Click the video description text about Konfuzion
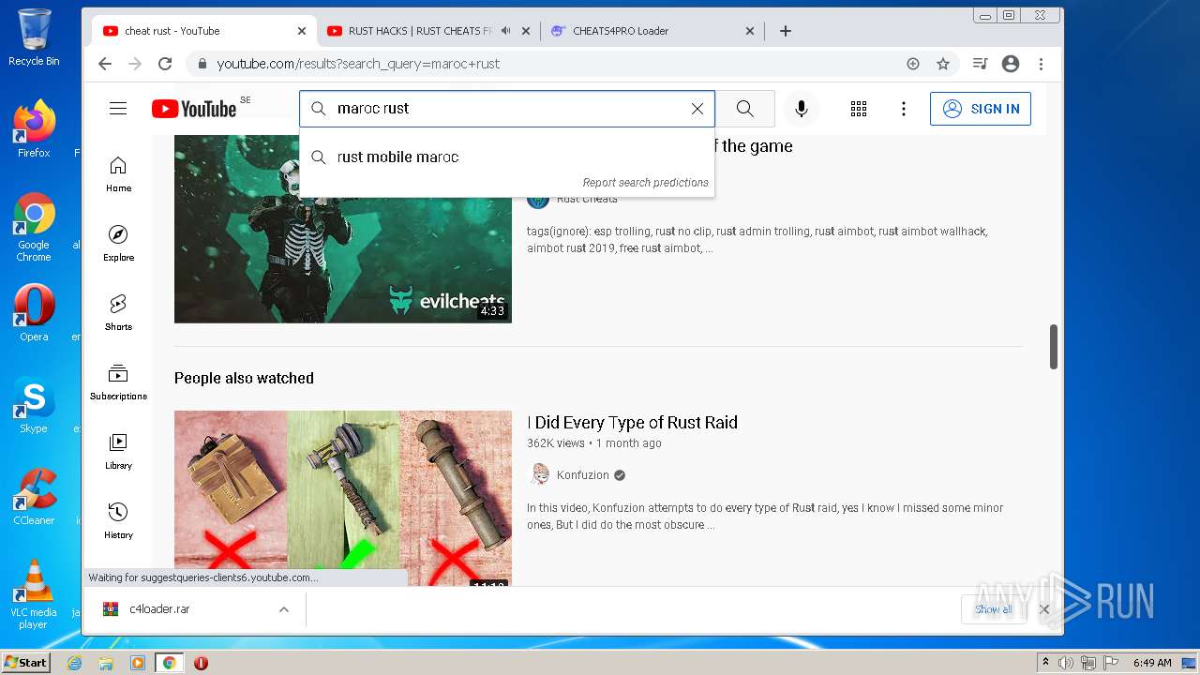1200x675 pixels. [765, 517]
